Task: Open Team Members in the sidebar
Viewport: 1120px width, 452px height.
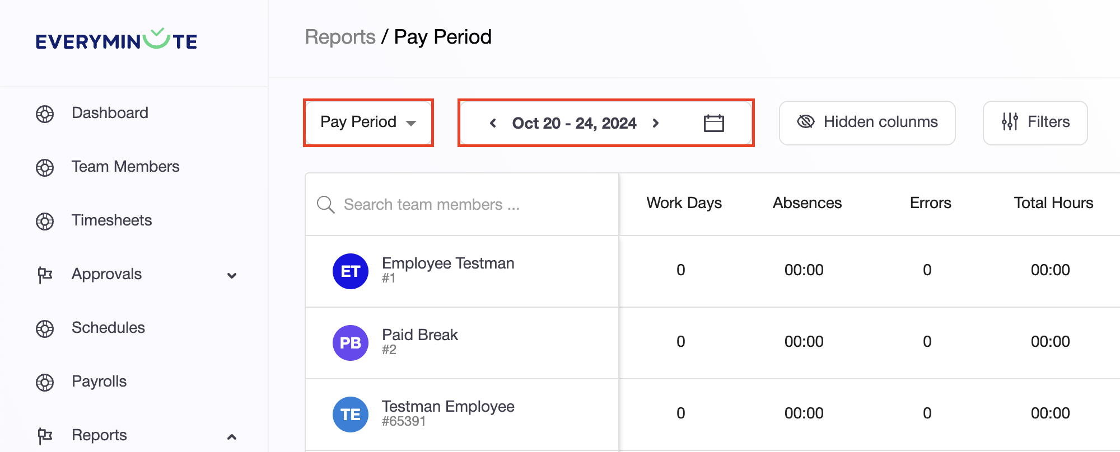Action: tap(125, 167)
